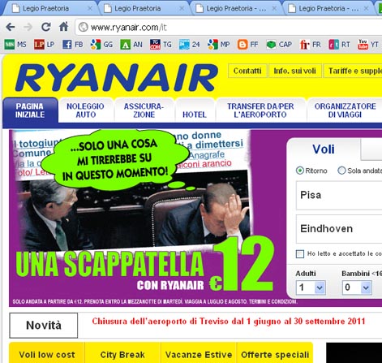Click the Voli low cost button
Viewport: 382px width, 363px height.
[47, 353]
